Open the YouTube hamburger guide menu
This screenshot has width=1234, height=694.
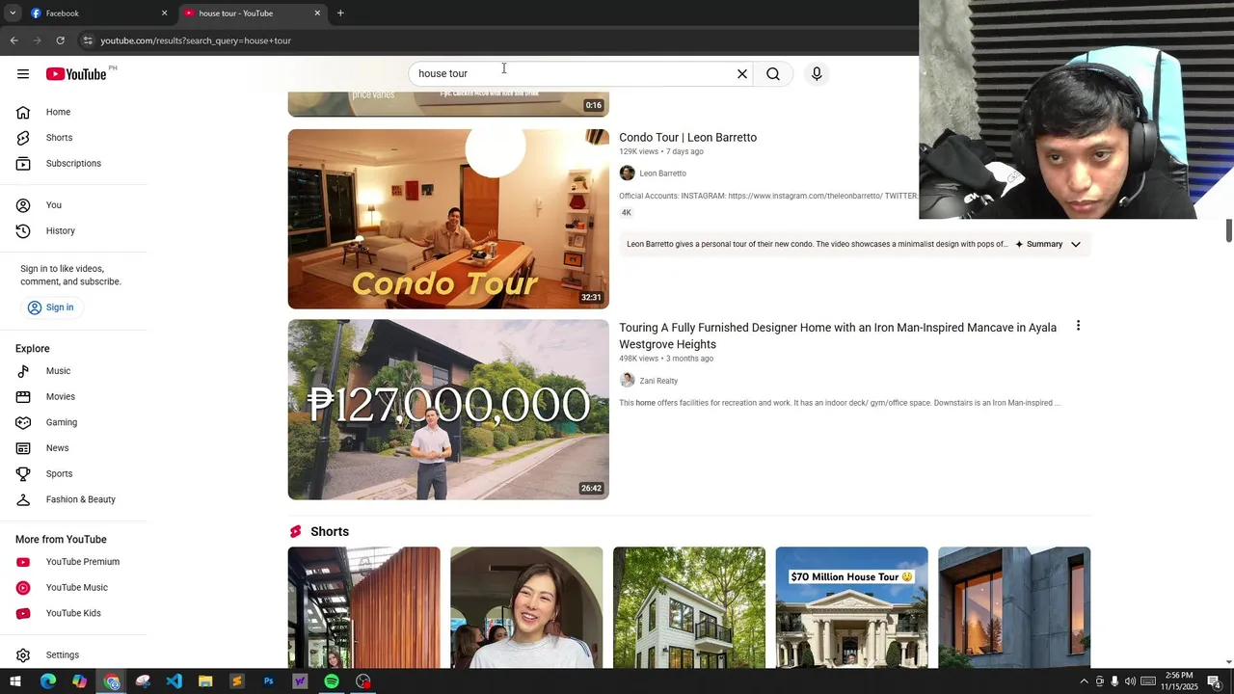[22, 74]
